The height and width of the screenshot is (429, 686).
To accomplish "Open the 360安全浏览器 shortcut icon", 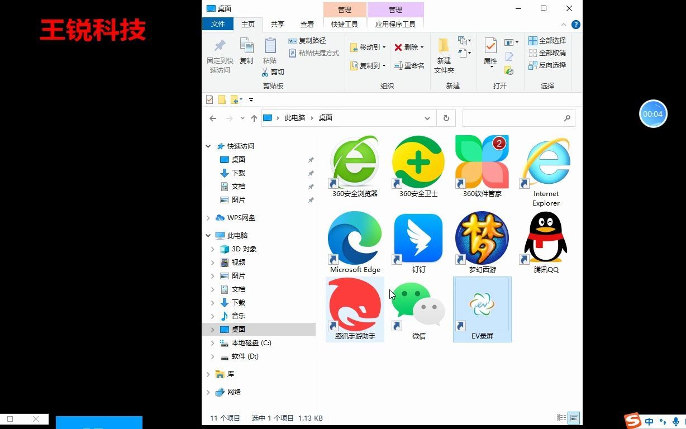I will [355, 162].
